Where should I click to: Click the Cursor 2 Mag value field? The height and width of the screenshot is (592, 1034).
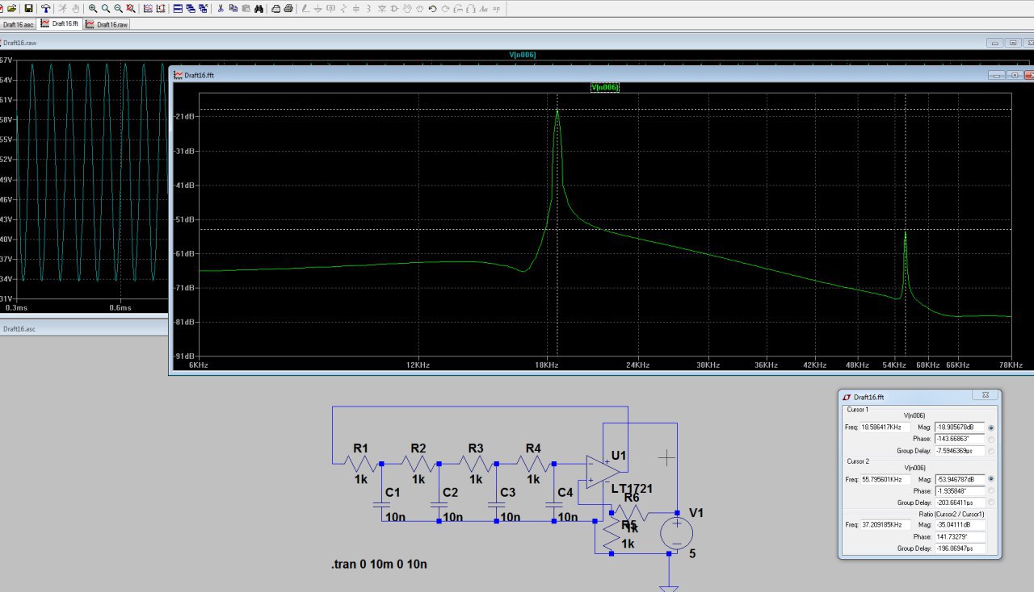point(960,479)
